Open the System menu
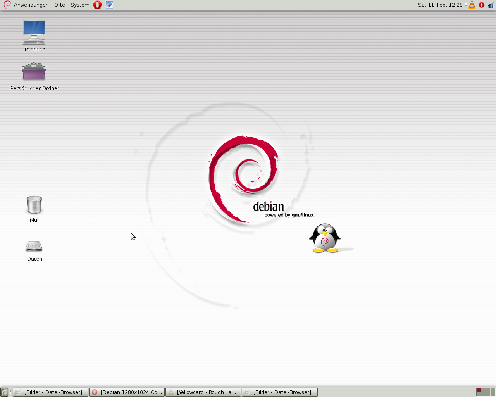496x397 pixels. pyautogui.click(x=80, y=5)
